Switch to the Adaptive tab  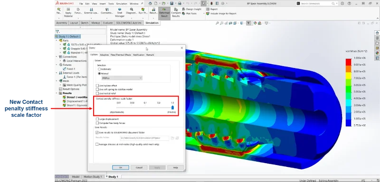[x=104, y=55]
